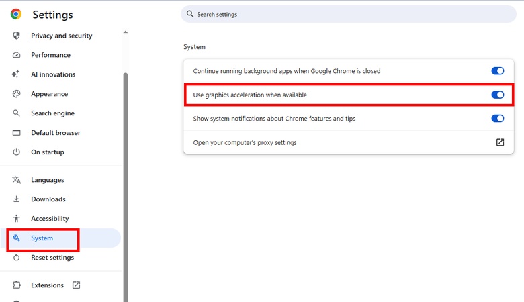Click the On startup power icon
This screenshot has height=302, width=524.
click(16, 152)
